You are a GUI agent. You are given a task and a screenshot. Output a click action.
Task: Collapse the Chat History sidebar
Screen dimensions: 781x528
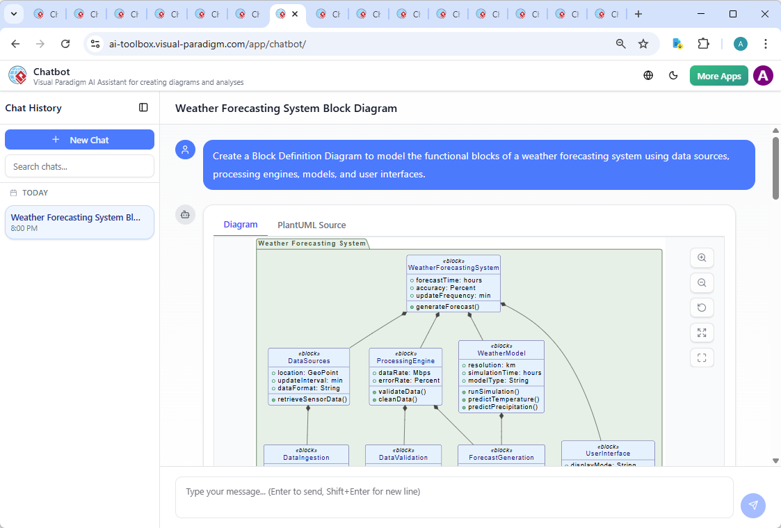click(x=143, y=108)
